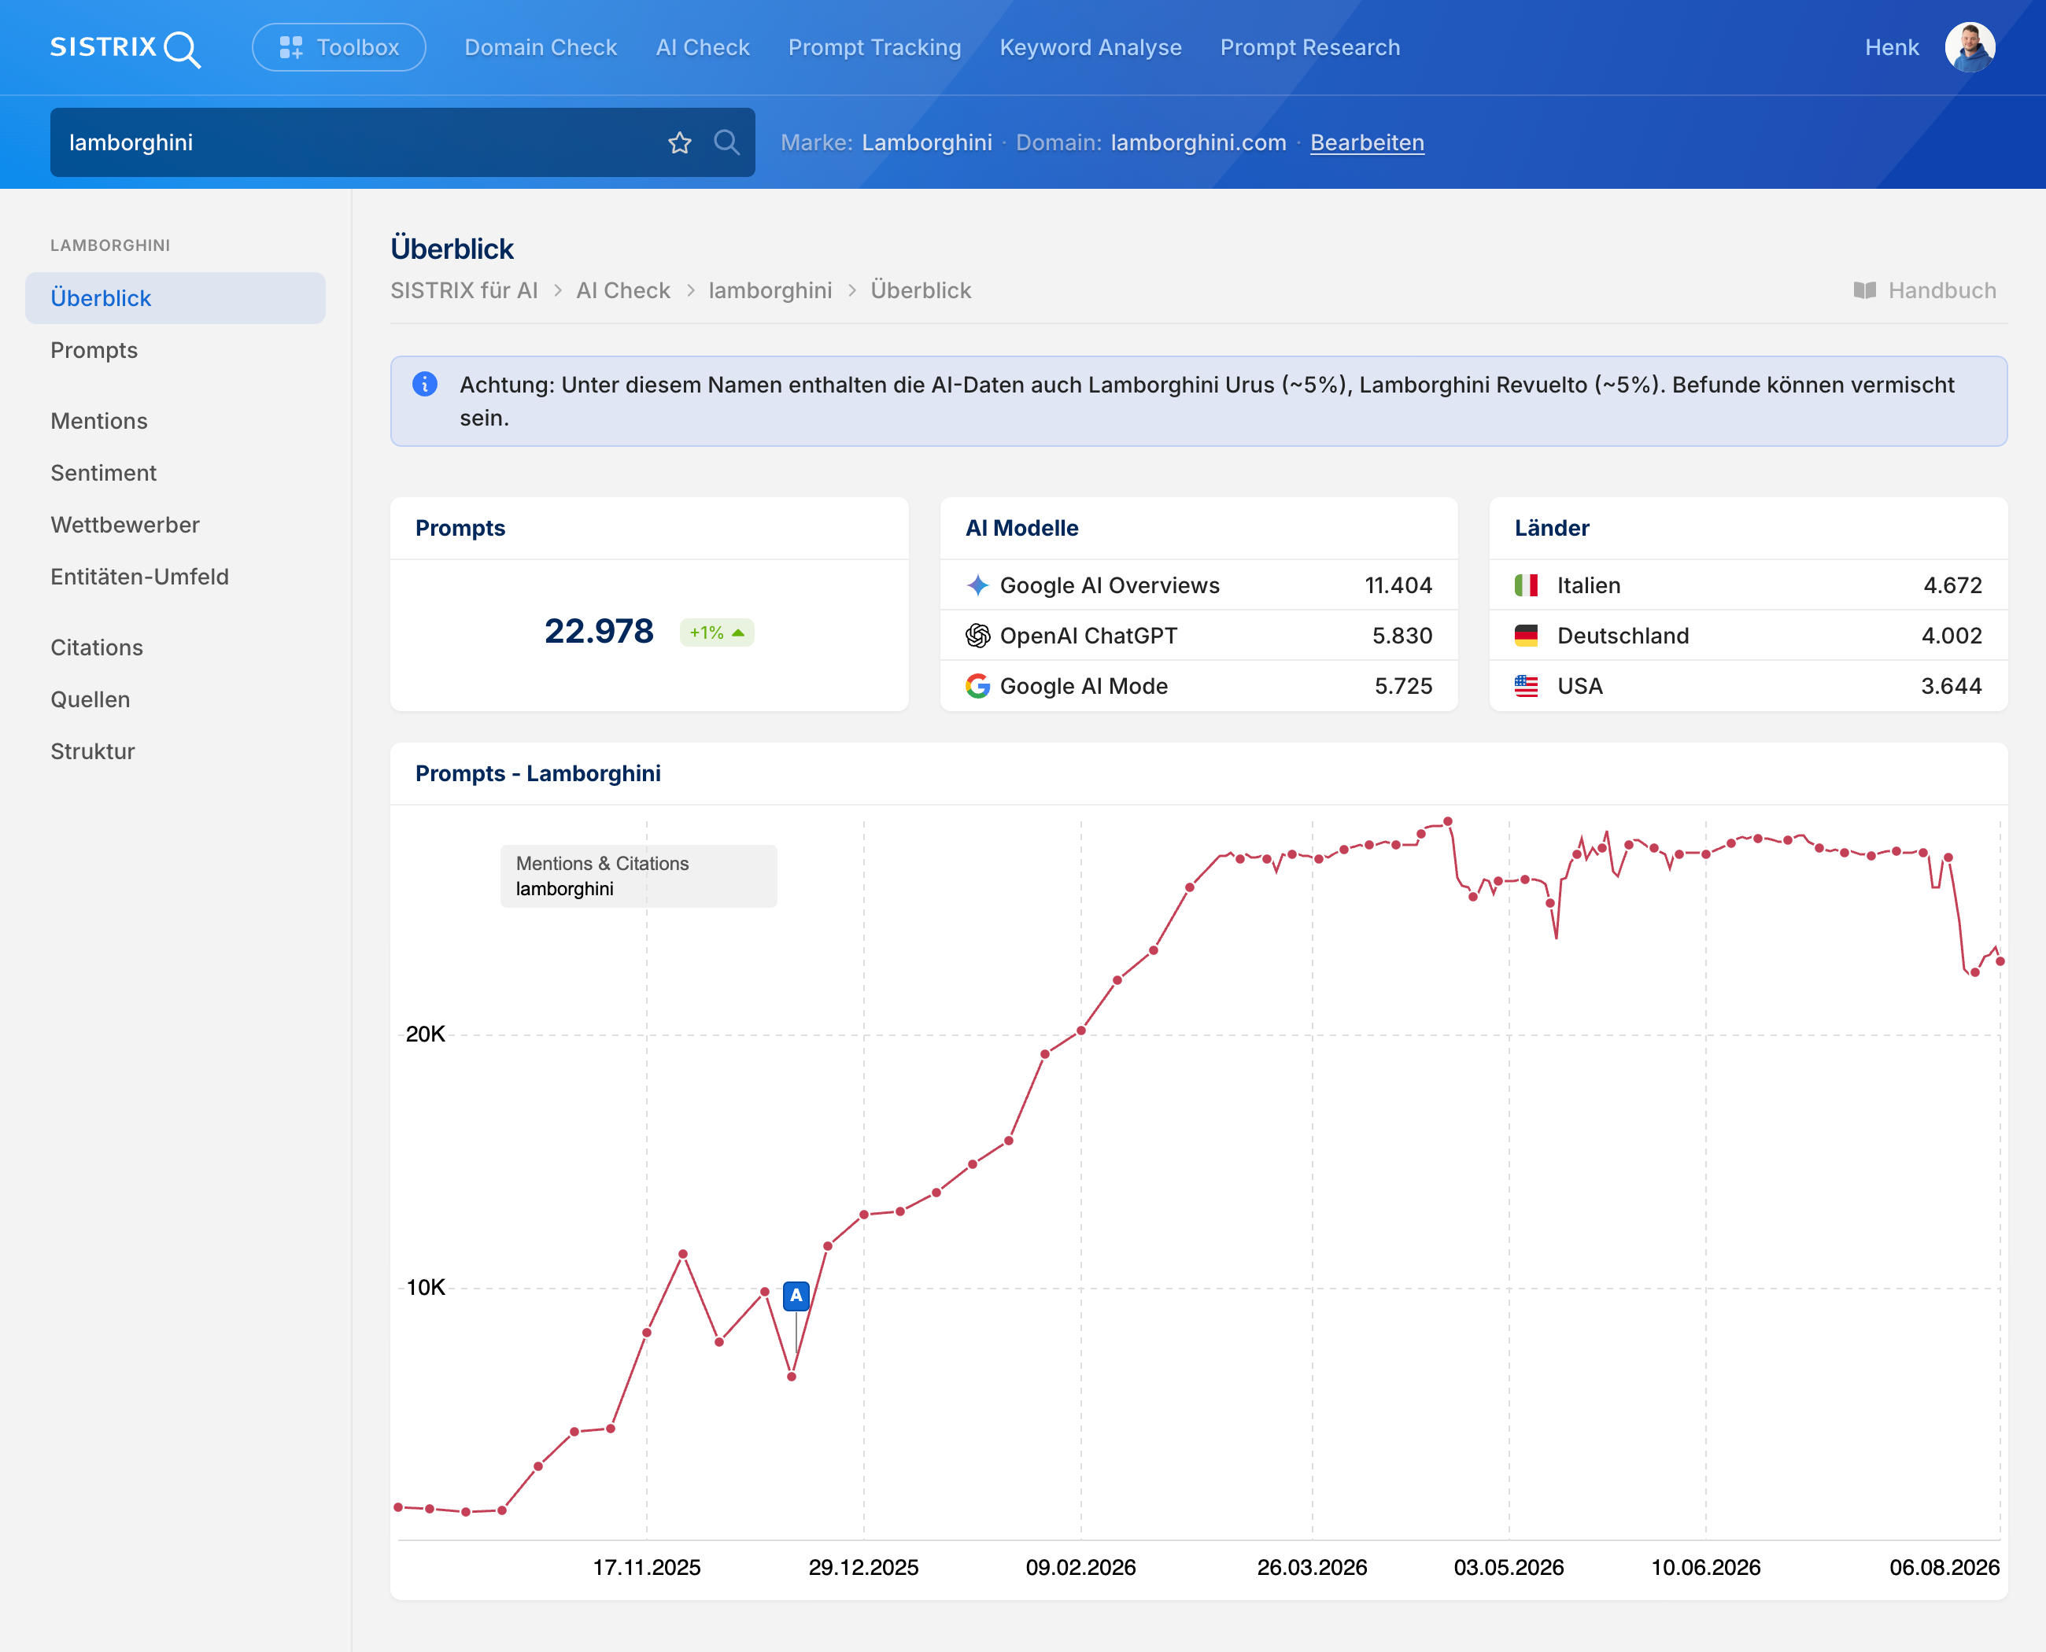Viewport: 2046px width, 1652px height.
Task: Click the 20K y-axis label
Action: click(x=426, y=1034)
